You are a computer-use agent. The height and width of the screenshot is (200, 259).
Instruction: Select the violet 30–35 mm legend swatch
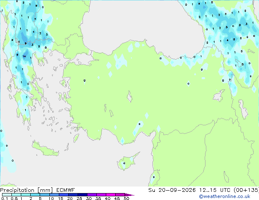point(92,195)
